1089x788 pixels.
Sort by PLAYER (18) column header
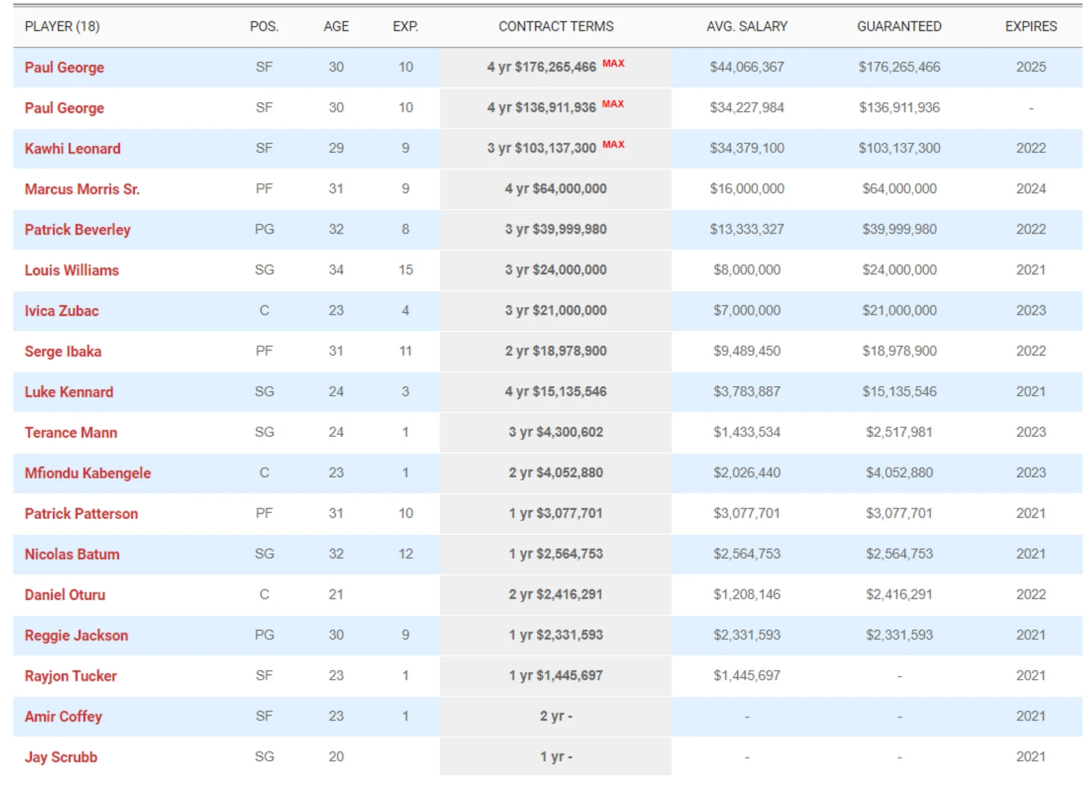coord(62,27)
